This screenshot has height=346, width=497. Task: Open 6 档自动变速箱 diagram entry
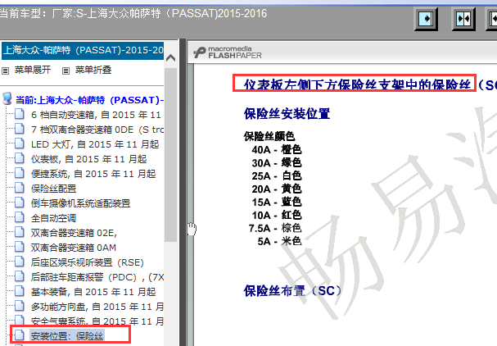coord(97,115)
